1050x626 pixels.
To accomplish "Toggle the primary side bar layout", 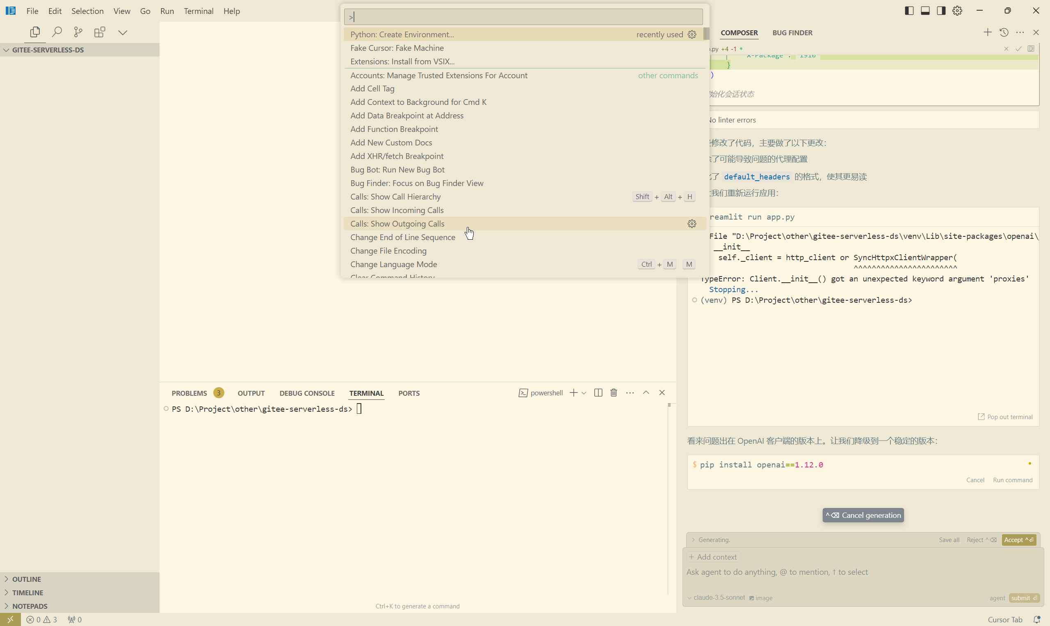I will pyautogui.click(x=909, y=11).
